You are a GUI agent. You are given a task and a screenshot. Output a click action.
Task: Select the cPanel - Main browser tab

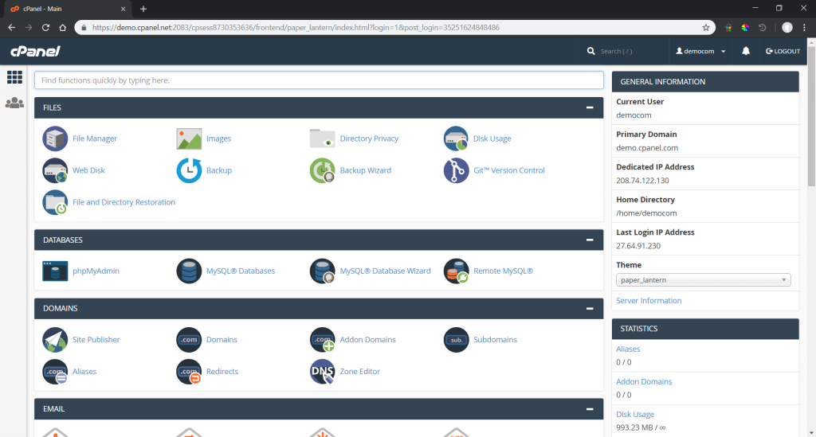pyautogui.click(x=68, y=9)
